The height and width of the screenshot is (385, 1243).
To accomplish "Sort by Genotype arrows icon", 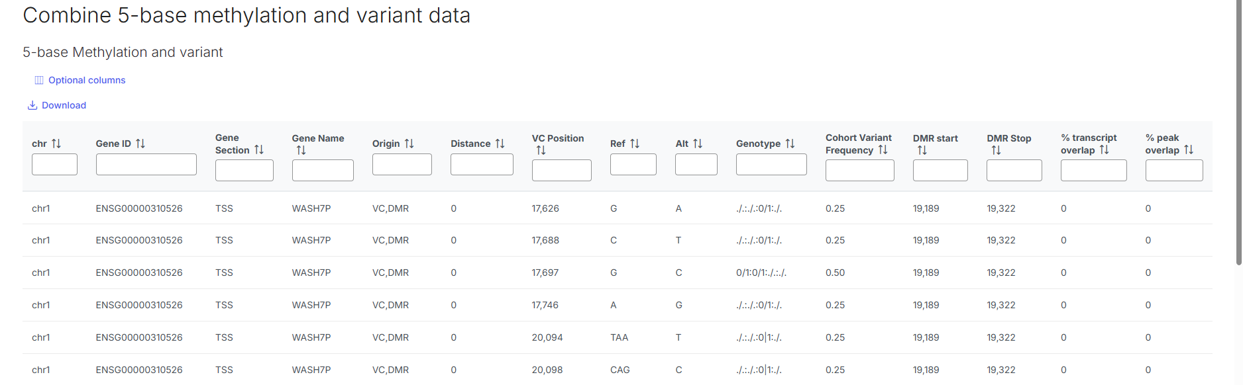I will click(790, 144).
